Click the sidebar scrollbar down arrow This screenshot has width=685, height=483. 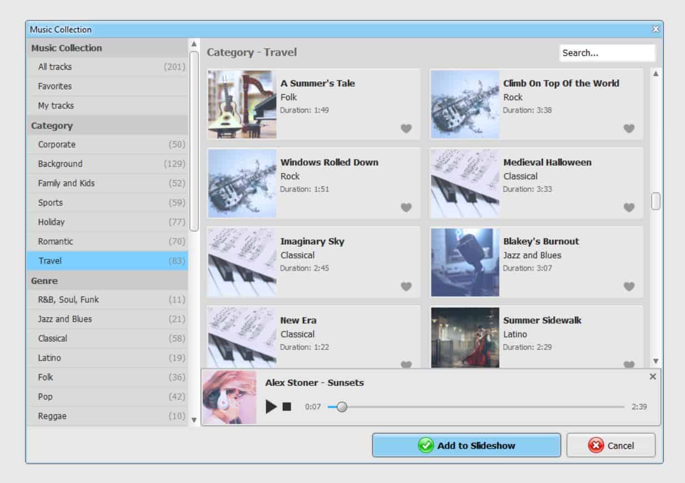click(x=194, y=420)
